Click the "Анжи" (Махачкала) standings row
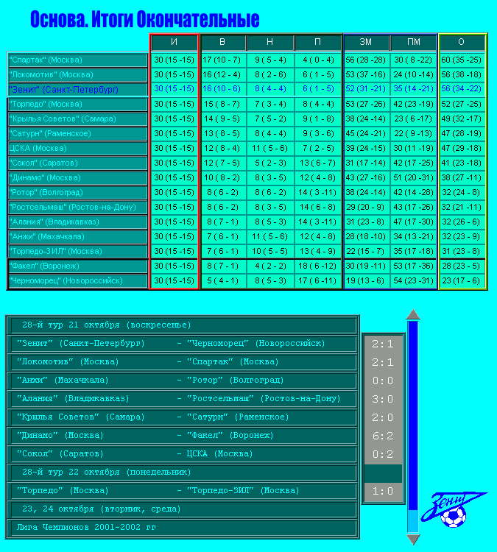 pos(77,236)
